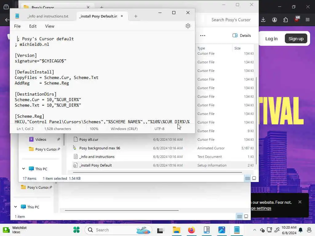Open Watchlist Ideas widget in taskbar

click(x=14, y=230)
